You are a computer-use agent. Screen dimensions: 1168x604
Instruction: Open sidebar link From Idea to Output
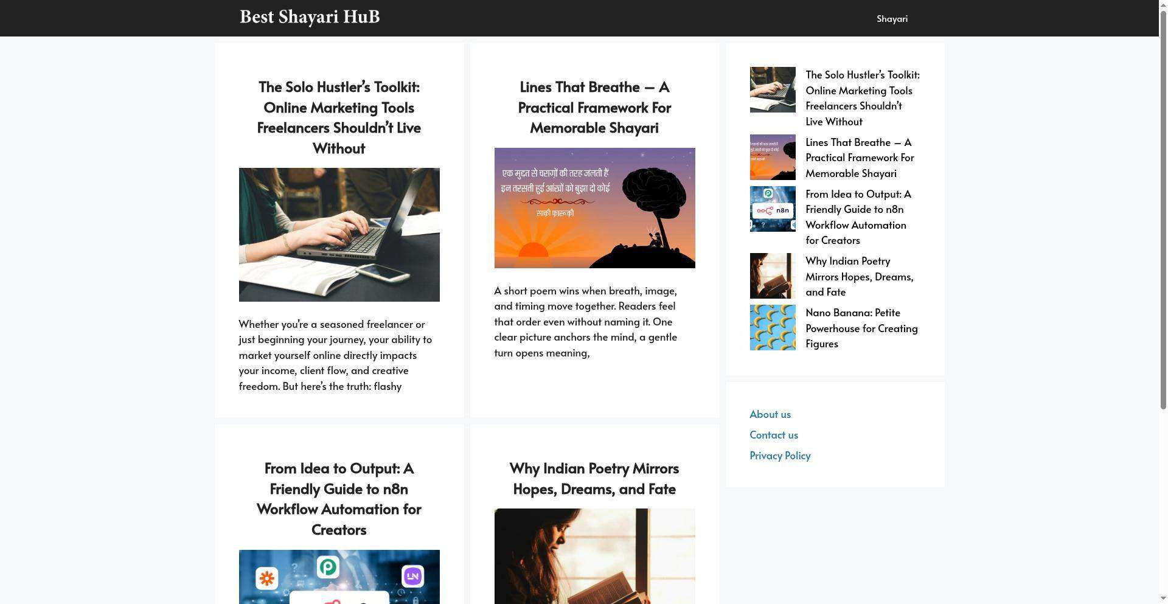pos(858,217)
